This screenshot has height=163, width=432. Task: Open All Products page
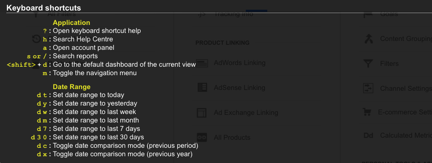pyautogui.click(x=232, y=137)
